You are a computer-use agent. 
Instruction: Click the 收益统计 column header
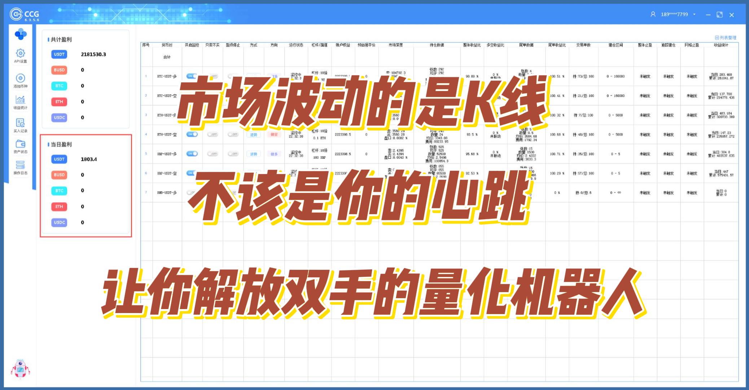tap(721, 45)
